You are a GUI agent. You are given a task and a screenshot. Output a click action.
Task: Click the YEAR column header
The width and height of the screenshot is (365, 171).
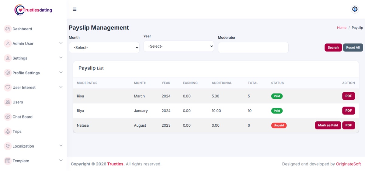[x=166, y=83]
